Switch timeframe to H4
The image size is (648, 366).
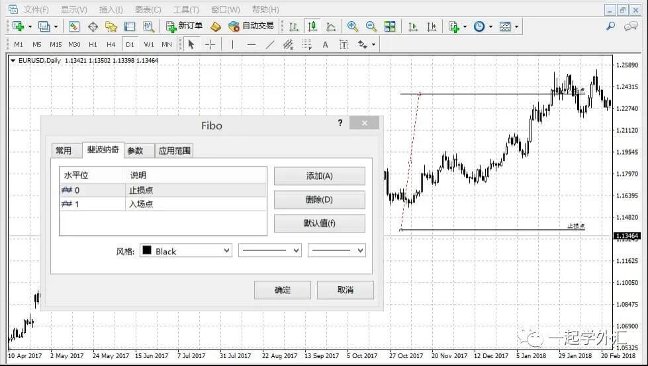(x=111, y=44)
